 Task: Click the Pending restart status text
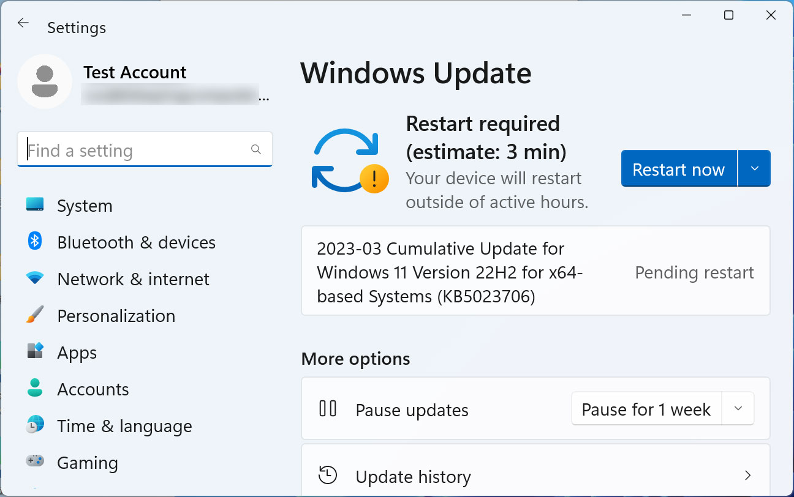click(x=694, y=272)
